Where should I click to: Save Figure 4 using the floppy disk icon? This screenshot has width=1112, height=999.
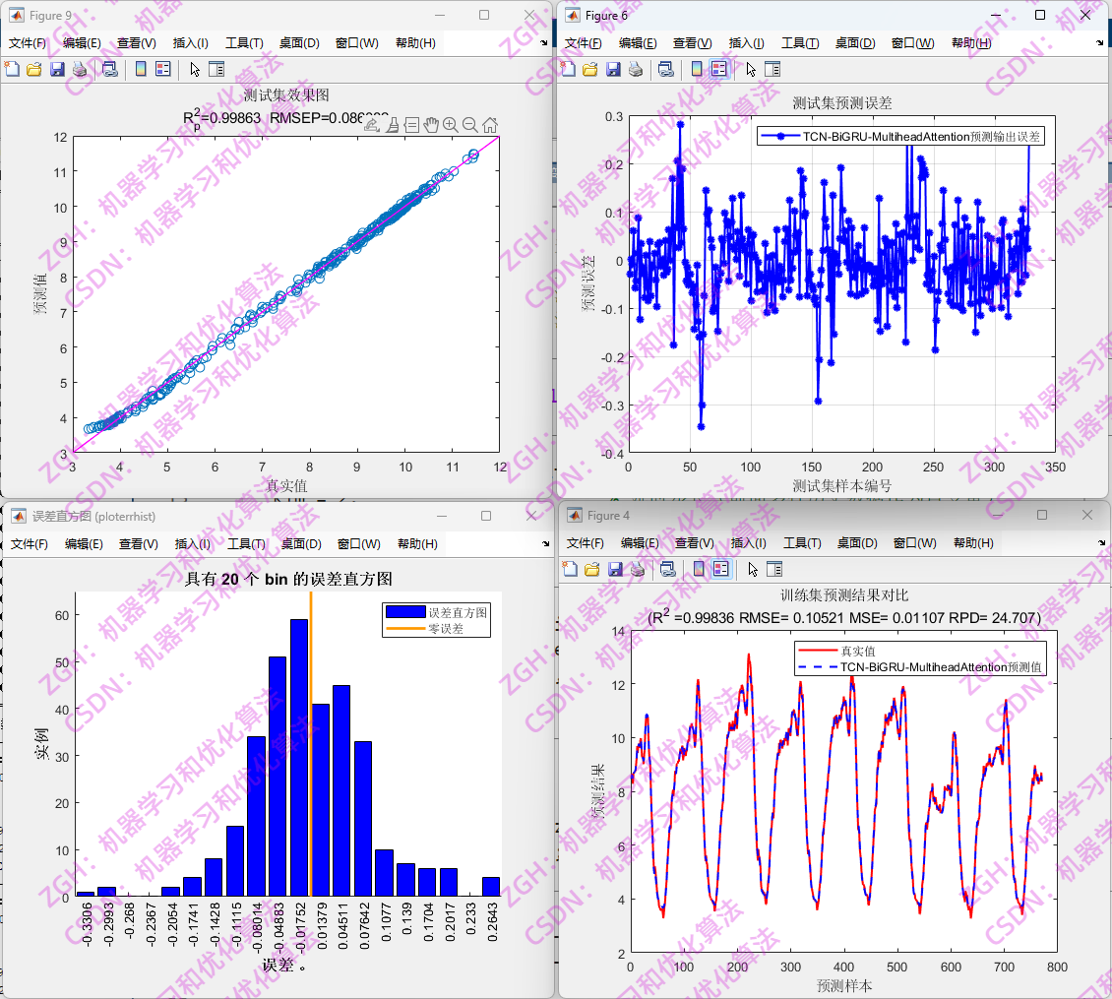(x=615, y=569)
